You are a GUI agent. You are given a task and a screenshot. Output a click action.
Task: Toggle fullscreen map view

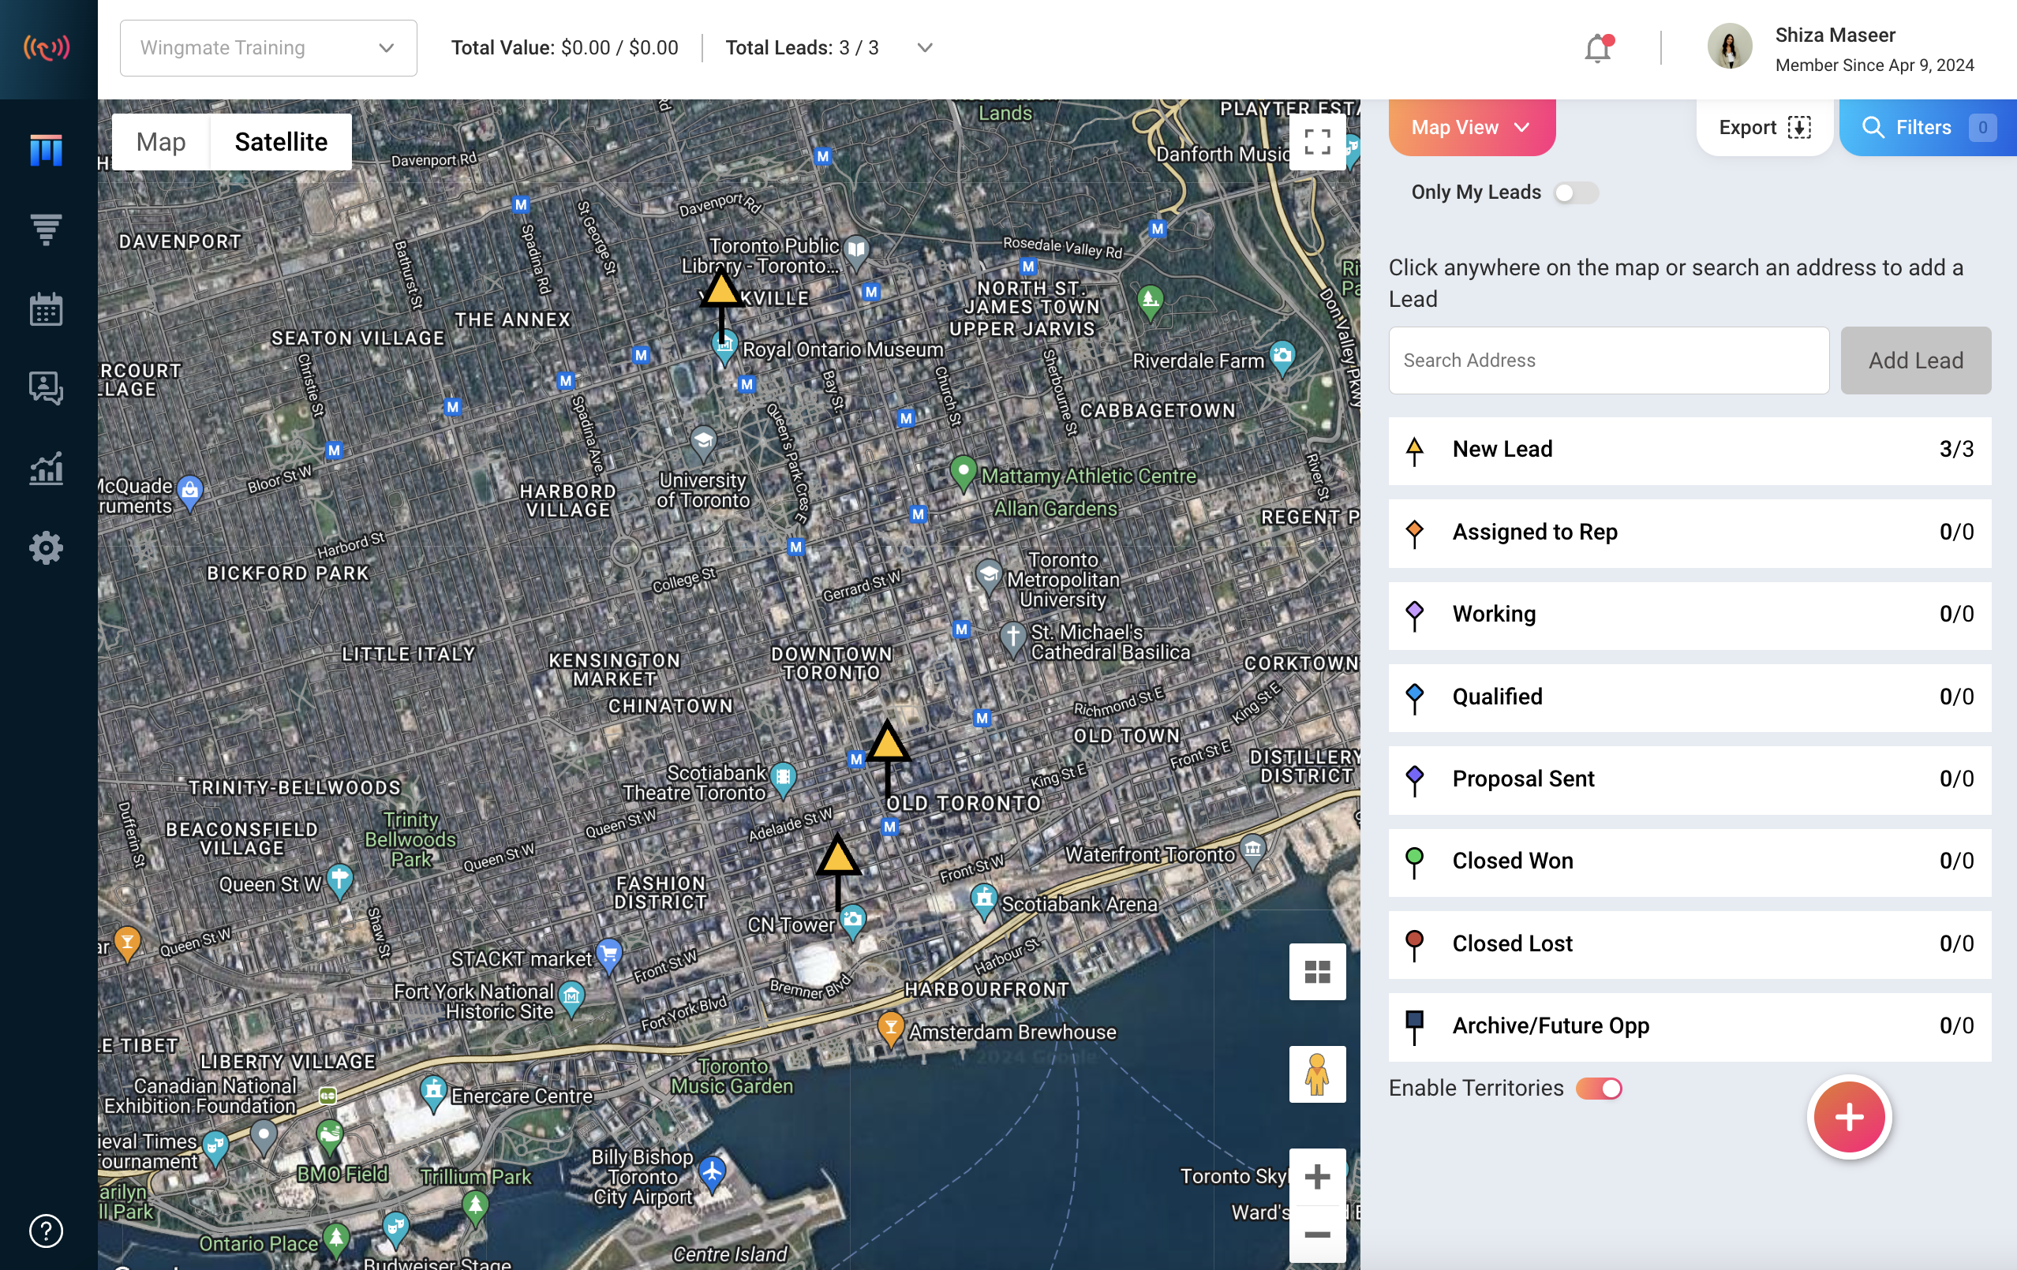1317,141
